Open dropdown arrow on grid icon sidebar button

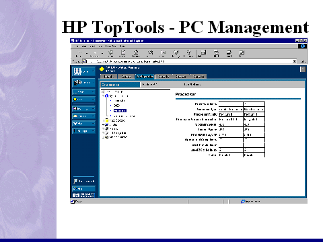pyautogui.click(x=94, y=71)
